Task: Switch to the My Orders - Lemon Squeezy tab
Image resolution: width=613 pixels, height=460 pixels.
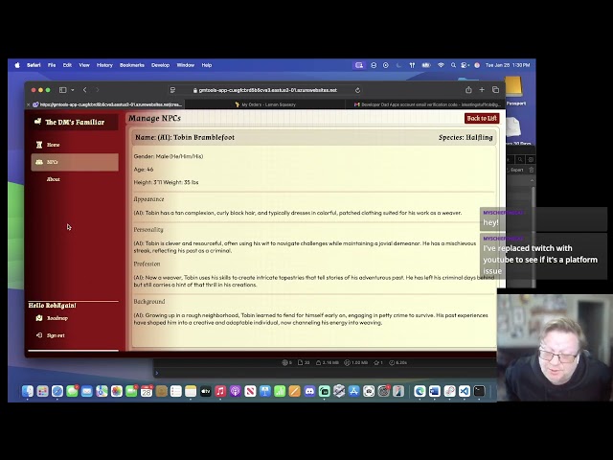Action: tap(265, 104)
